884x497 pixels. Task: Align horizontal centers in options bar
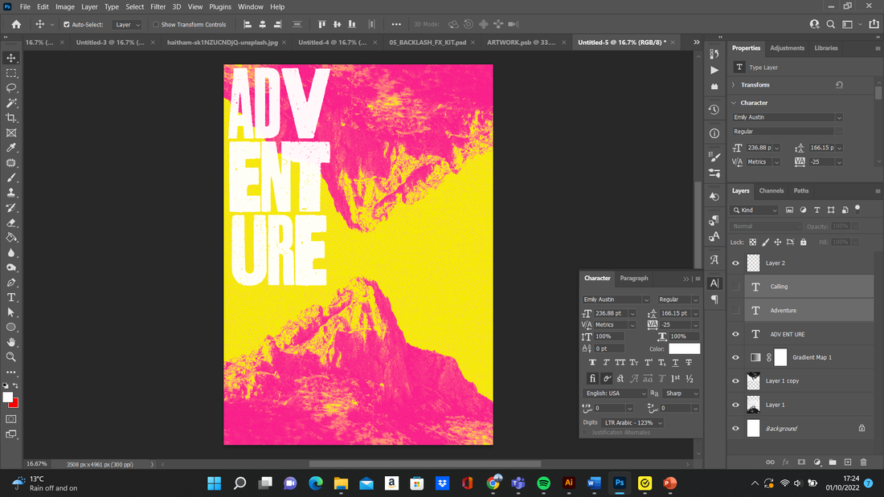[263, 24]
